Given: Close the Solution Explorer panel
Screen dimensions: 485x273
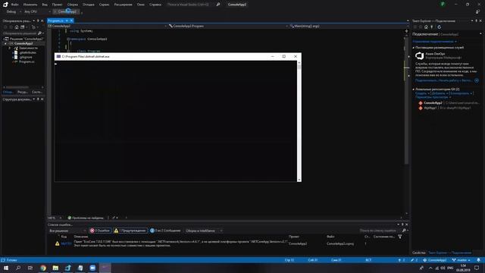Looking at the screenshot, I should [x=42, y=20].
